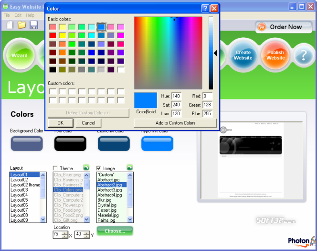Viewport: 317px width, 251px height.
Task: Increase the Location Y spinner value
Action: [x=86, y=233]
